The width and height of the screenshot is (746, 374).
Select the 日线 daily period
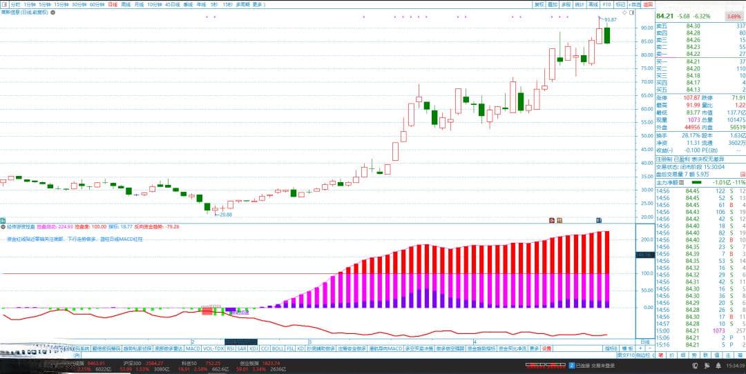[x=113, y=4]
